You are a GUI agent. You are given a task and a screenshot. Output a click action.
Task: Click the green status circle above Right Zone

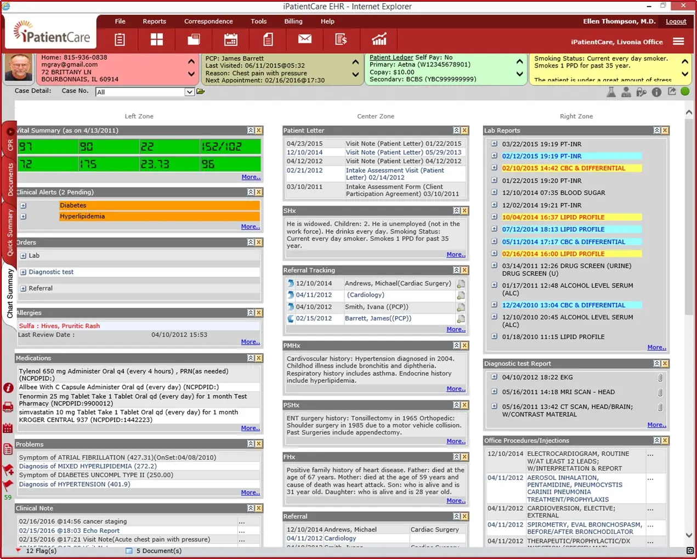(685, 92)
